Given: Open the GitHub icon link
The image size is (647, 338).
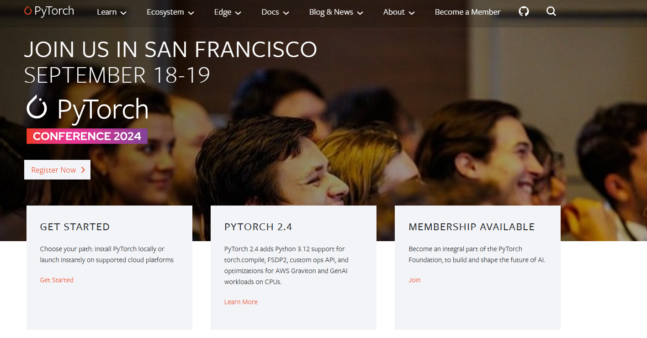Looking at the screenshot, I should [524, 11].
